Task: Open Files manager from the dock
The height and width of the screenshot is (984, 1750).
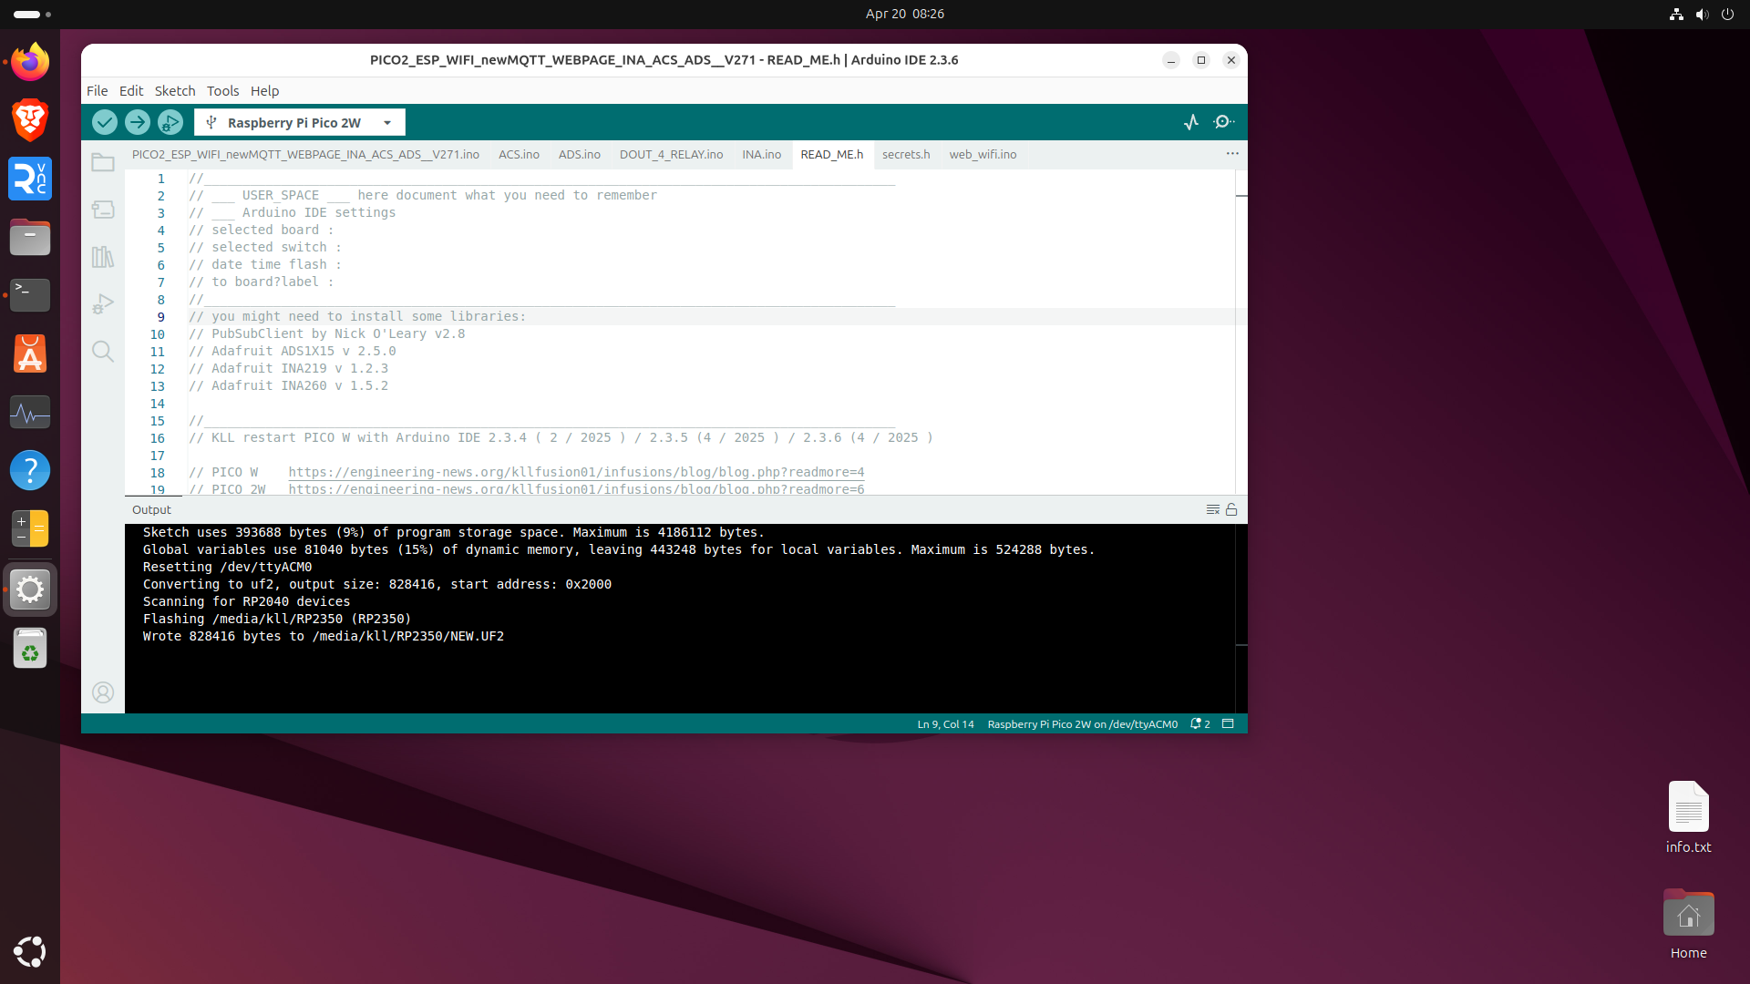Action: point(30,237)
